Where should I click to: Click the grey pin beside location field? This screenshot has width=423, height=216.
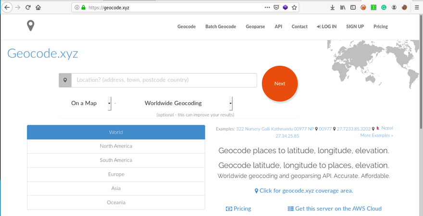(65, 80)
